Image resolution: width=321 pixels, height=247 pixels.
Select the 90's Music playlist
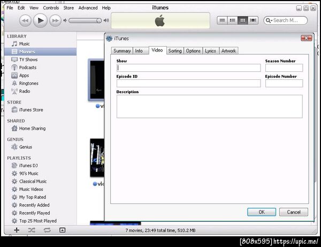coord(40,174)
